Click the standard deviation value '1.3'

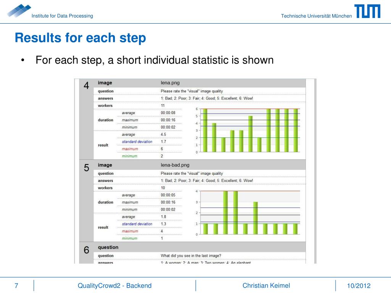click(x=163, y=224)
